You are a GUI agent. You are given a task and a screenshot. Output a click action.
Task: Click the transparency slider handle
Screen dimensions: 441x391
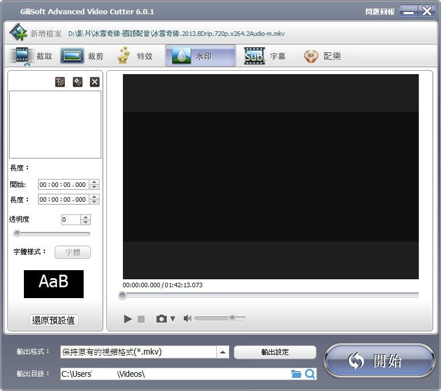point(17,233)
